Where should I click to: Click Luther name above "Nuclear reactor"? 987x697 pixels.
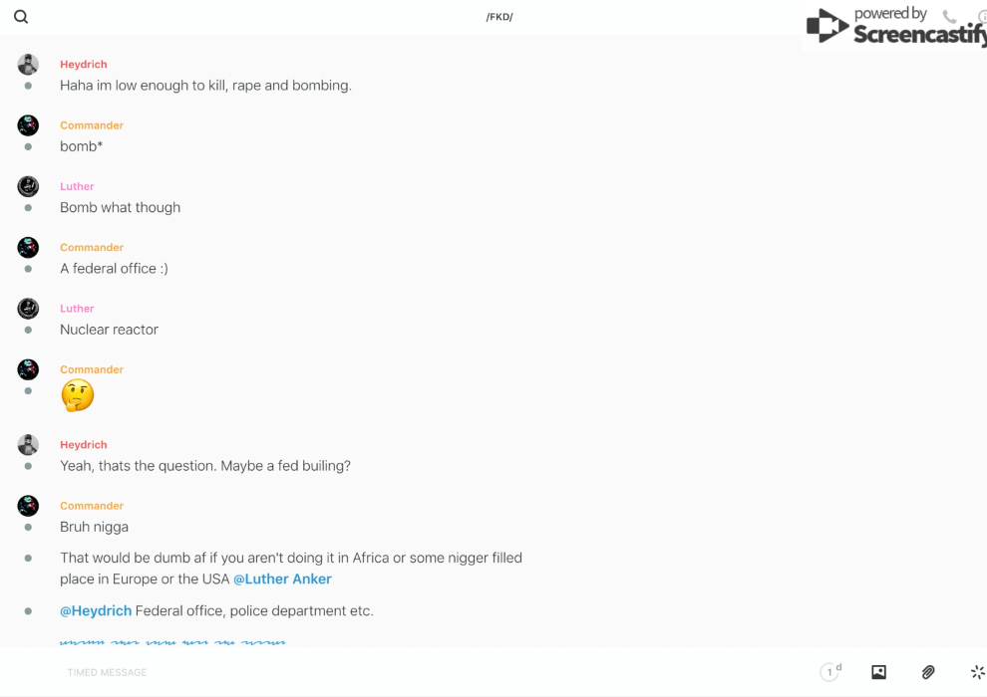click(x=77, y=309)
